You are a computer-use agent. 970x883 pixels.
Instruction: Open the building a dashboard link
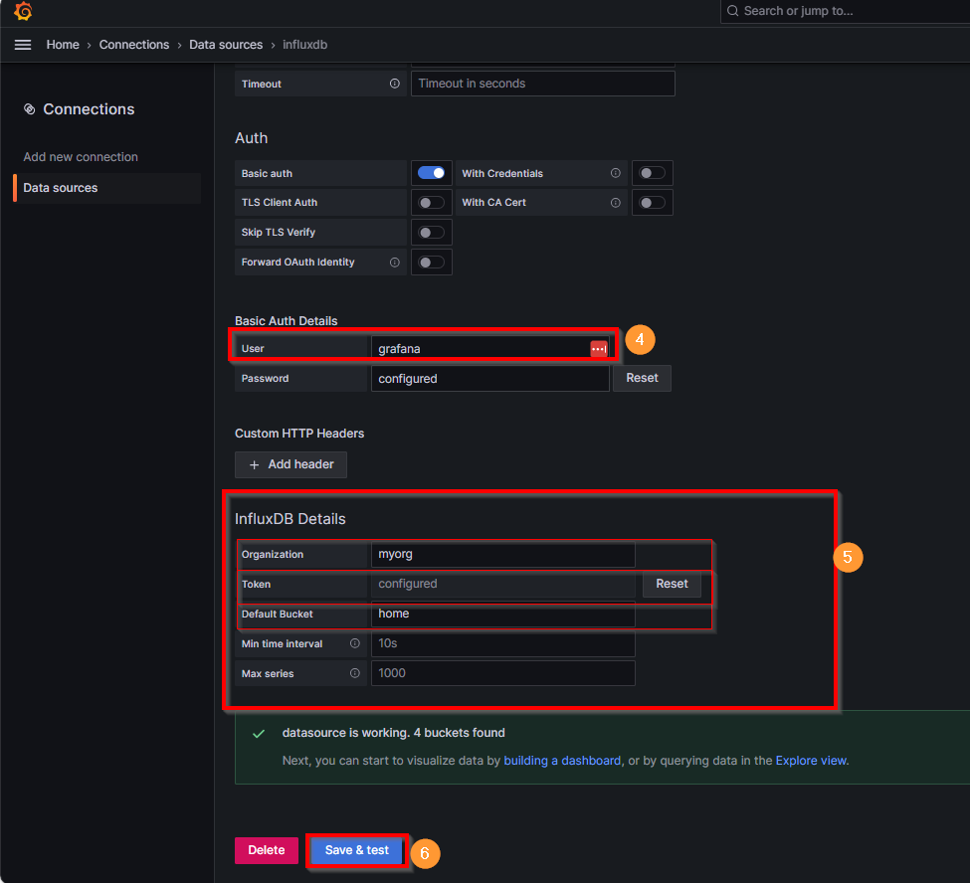coord(562,761)
